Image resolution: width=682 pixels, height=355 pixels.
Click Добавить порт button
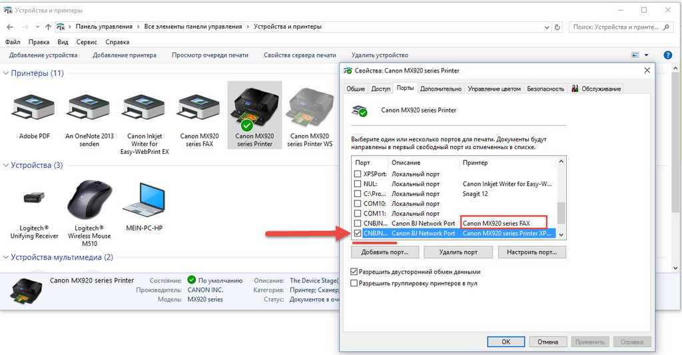pyautogui.click(x=385, y=252)
